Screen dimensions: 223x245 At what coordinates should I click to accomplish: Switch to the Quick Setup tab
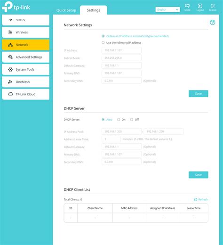coord(66,10)
